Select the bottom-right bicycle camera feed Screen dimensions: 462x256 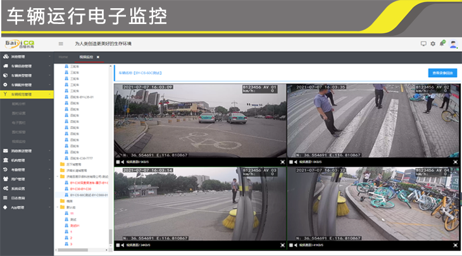point(373,202)
